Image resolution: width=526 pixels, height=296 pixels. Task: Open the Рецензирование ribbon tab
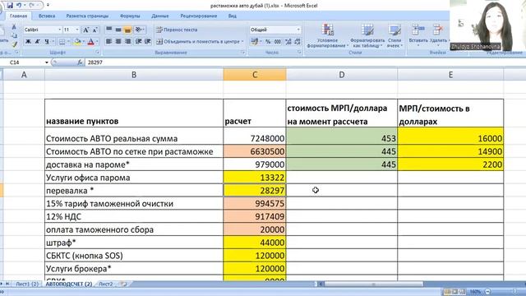[199, 16]
